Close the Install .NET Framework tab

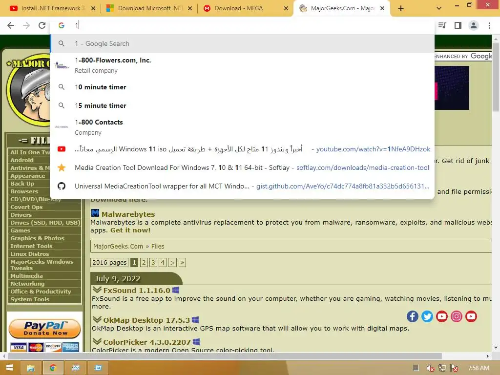(x=93, y=9)
